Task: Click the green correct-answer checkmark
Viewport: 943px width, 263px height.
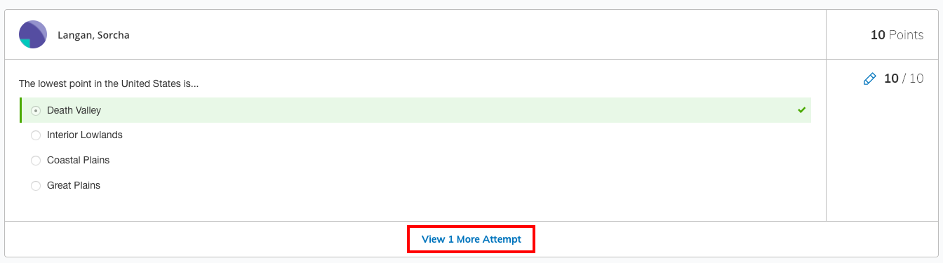Action: 801,110
